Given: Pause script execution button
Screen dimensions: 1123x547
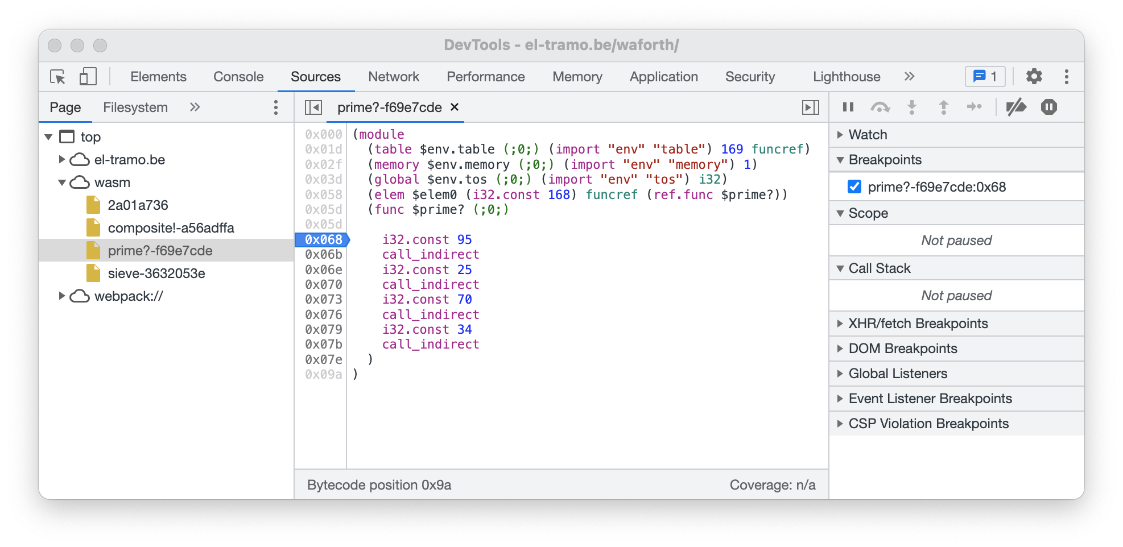Looking at the screenshot, I should click(x=848, y=107).
